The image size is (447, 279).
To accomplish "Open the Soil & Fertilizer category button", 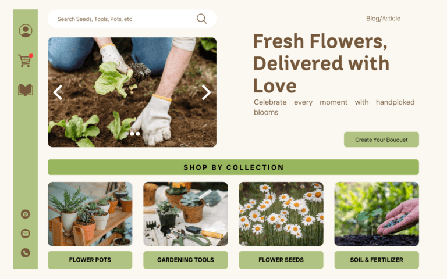I will pyautogui.click(x=377, y=260).
